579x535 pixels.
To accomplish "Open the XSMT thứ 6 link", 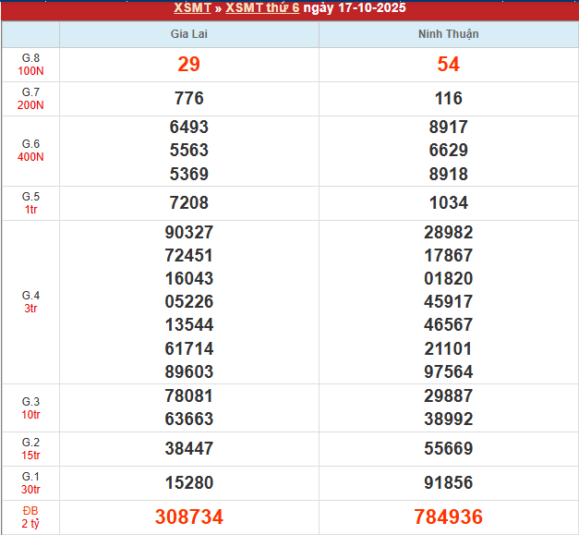I will (x=262, y=8).
